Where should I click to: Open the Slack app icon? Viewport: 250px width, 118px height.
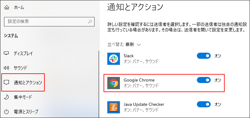[x=113, y=59]
